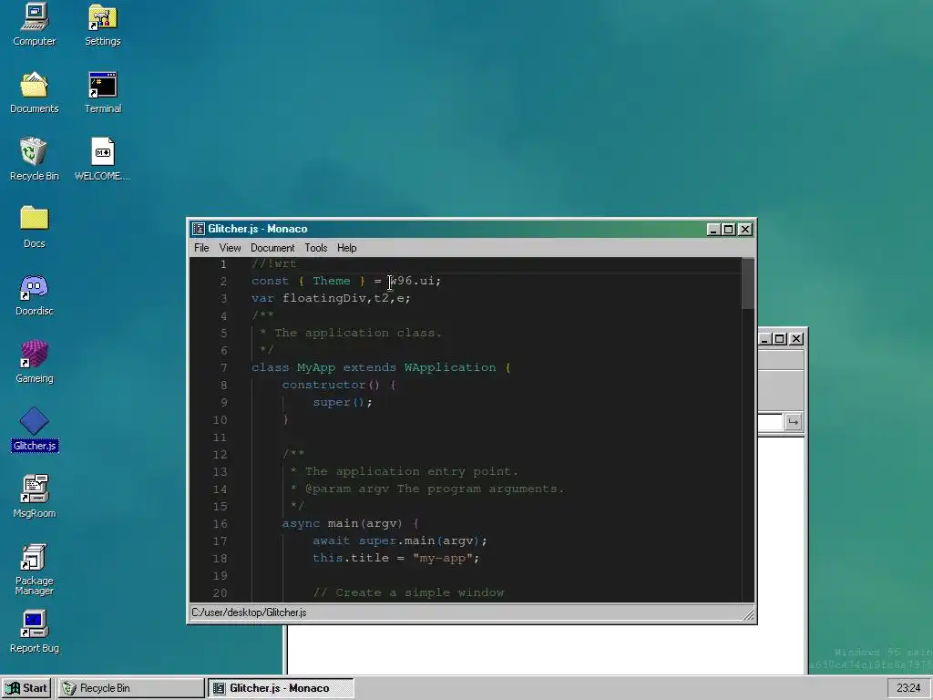This screenshot has width=933, height=700.
Task: Open the Settings desktop icon
Action: [102, 24]
